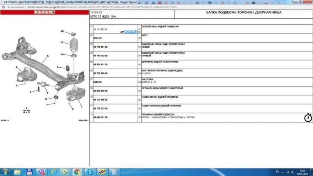
Task: Open Internet Explorer from the taskbar
Action: pos(53,172)
